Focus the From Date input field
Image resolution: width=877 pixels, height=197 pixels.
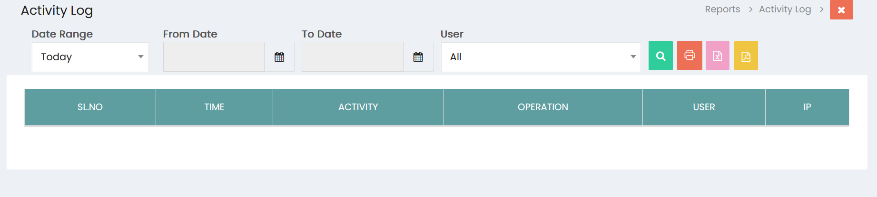[214, 57]
